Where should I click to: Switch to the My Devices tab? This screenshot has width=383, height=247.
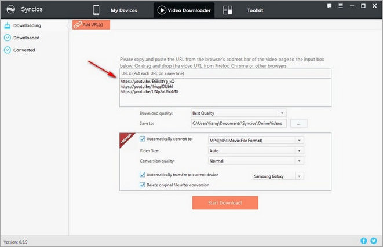click(115, 10)
